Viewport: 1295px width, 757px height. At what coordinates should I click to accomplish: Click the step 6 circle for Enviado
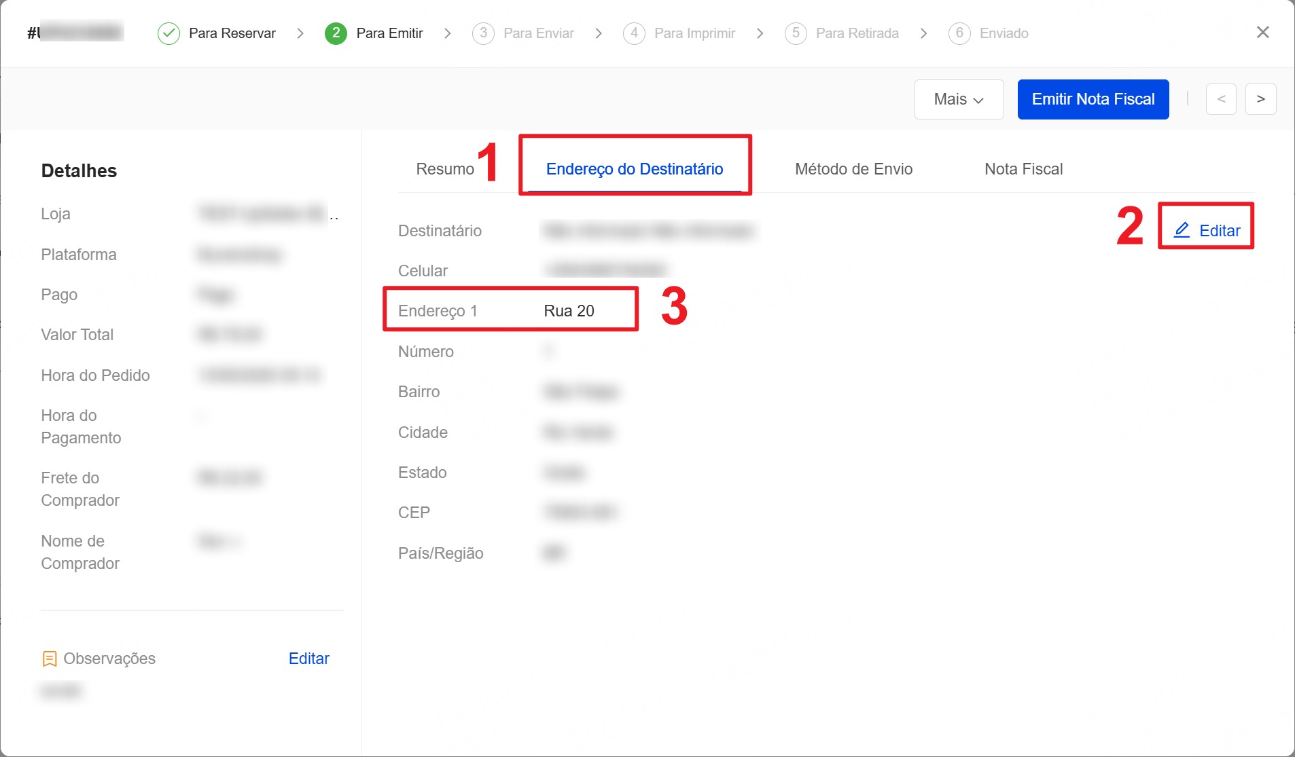tap(960, 33)
